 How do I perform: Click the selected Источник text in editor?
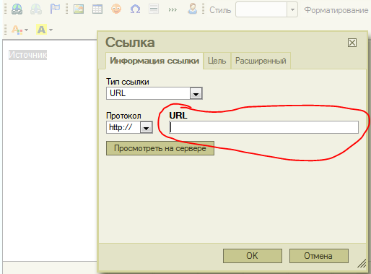[x=27, y=55]
